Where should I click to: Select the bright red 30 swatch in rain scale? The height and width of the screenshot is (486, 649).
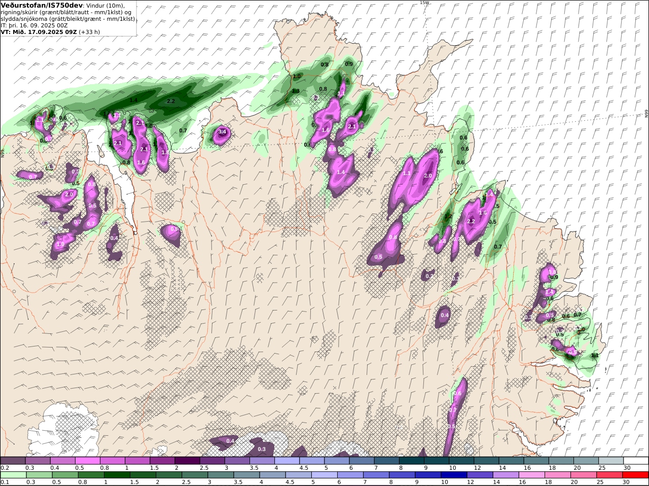pos(636,475)
